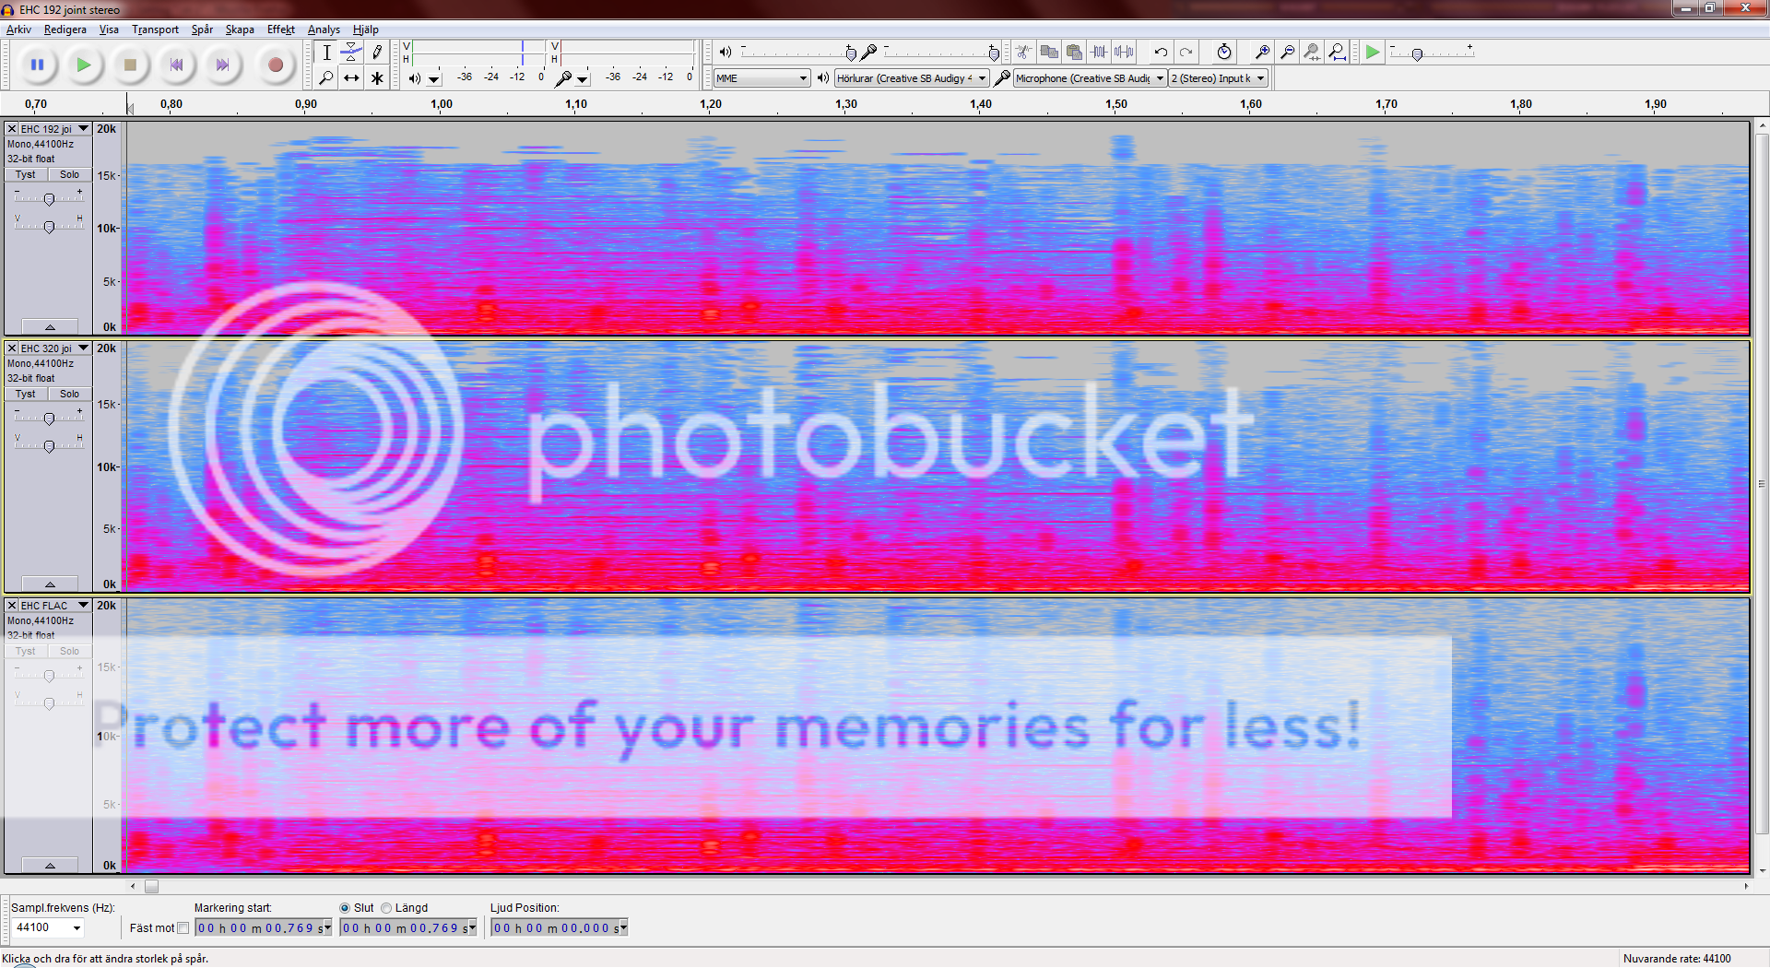This screenshot has height=968, width=1770.
Task: Activate the Multi-tool mode
Action: pyautogui.click(x=376, y=78)
